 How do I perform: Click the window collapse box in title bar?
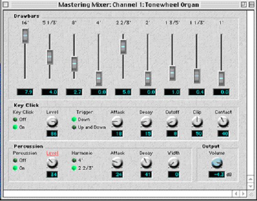(x=251, y=5)
